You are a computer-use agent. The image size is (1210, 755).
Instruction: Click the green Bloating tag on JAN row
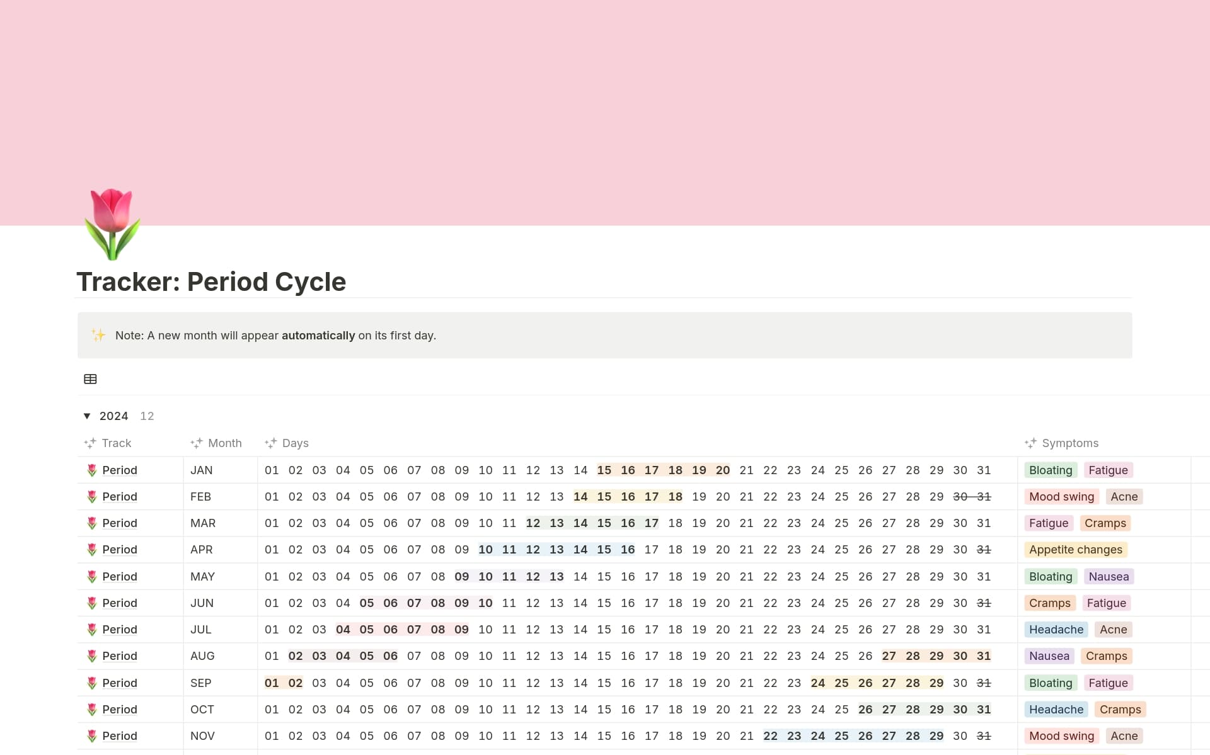click(1050, 470)
